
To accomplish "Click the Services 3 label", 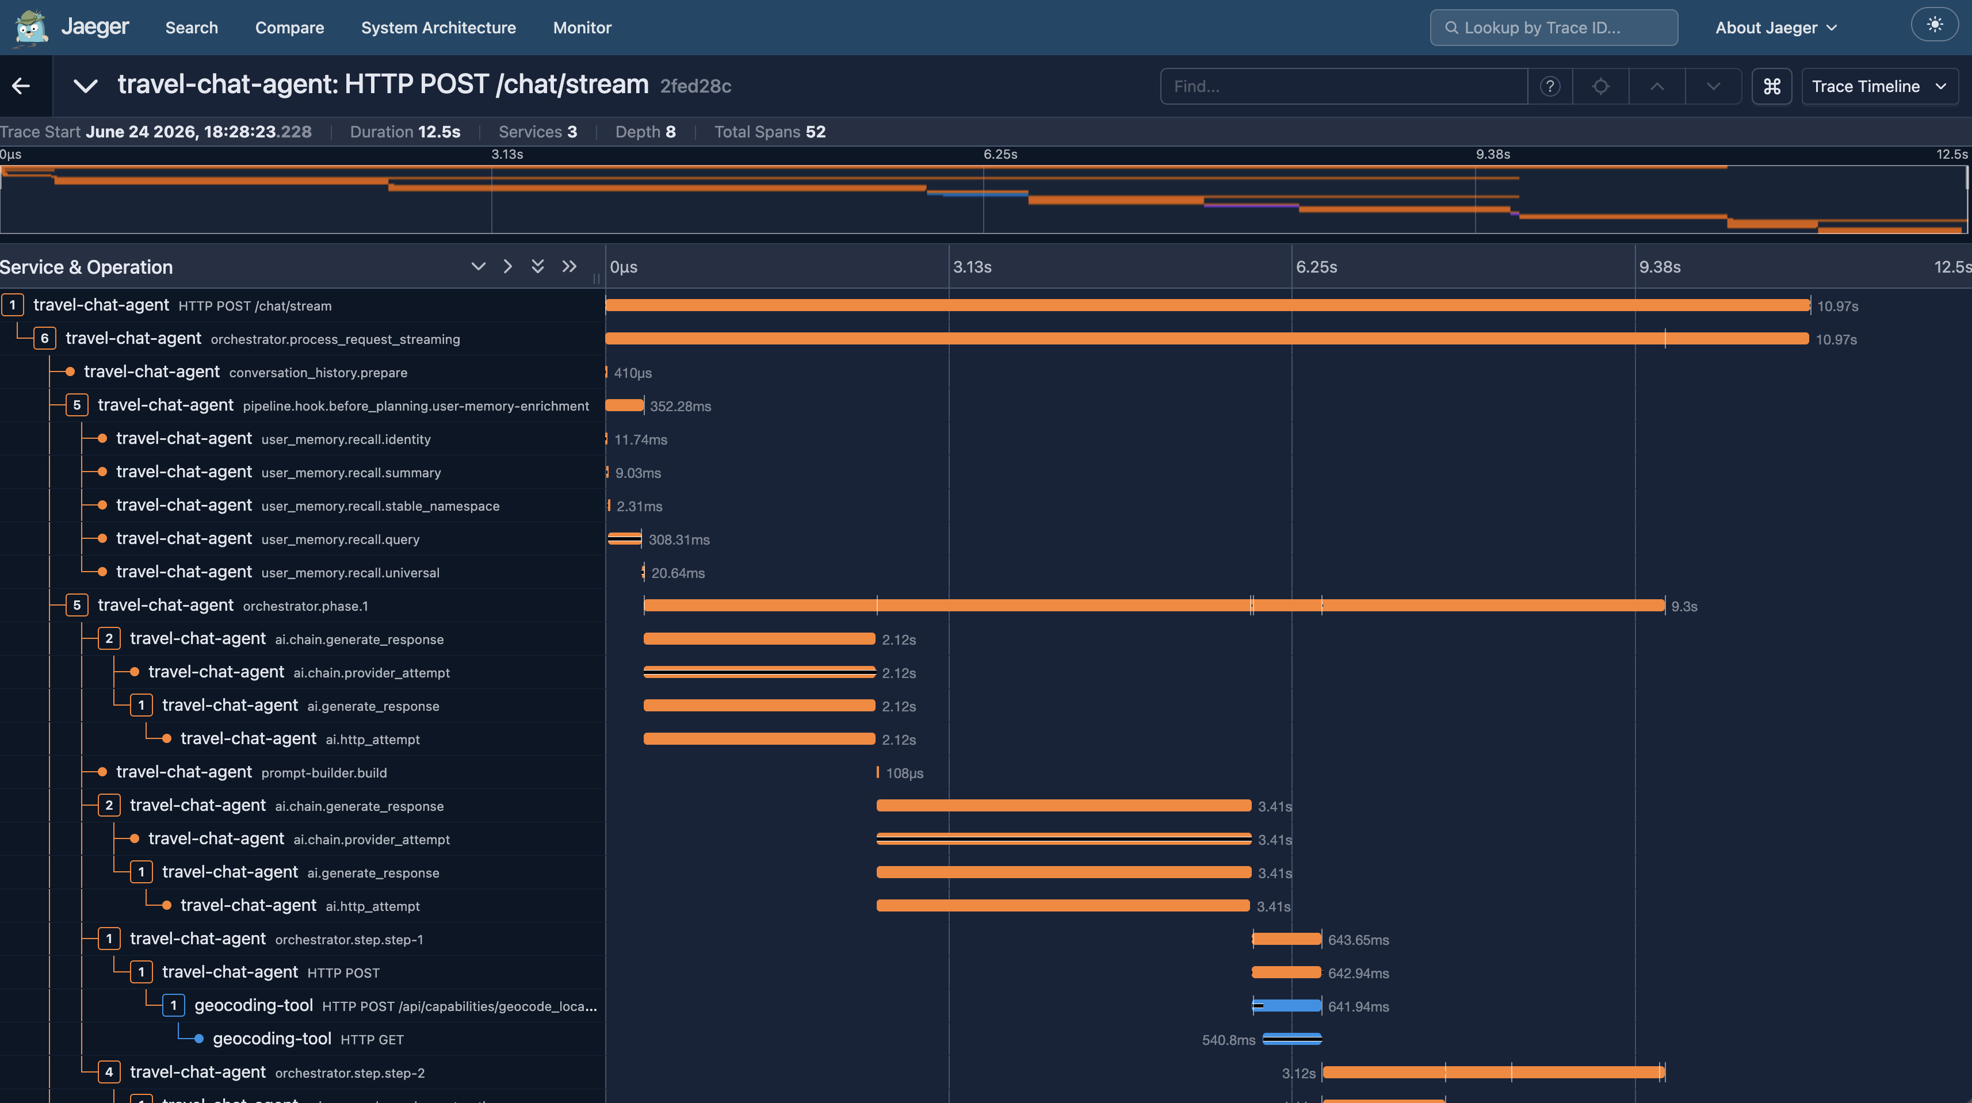I will pos(537,132).
